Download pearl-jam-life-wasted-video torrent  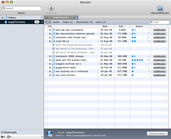pos(160,60)
